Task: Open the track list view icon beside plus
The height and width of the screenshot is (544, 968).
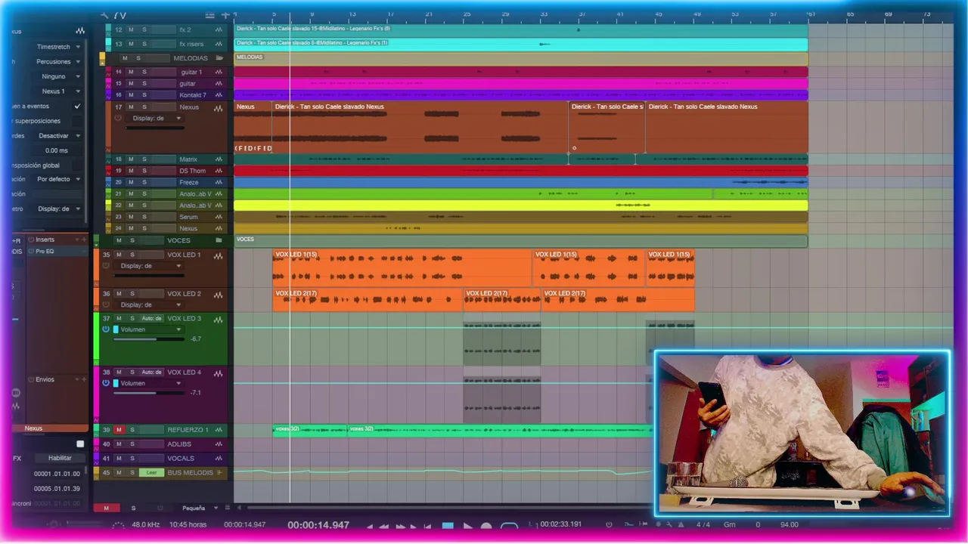Action: (x=210, y=15)
